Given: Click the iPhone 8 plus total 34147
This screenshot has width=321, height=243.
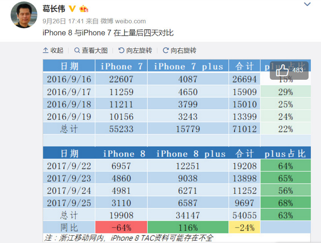Looking at the screenshot, I should click(x=188, y=215).
